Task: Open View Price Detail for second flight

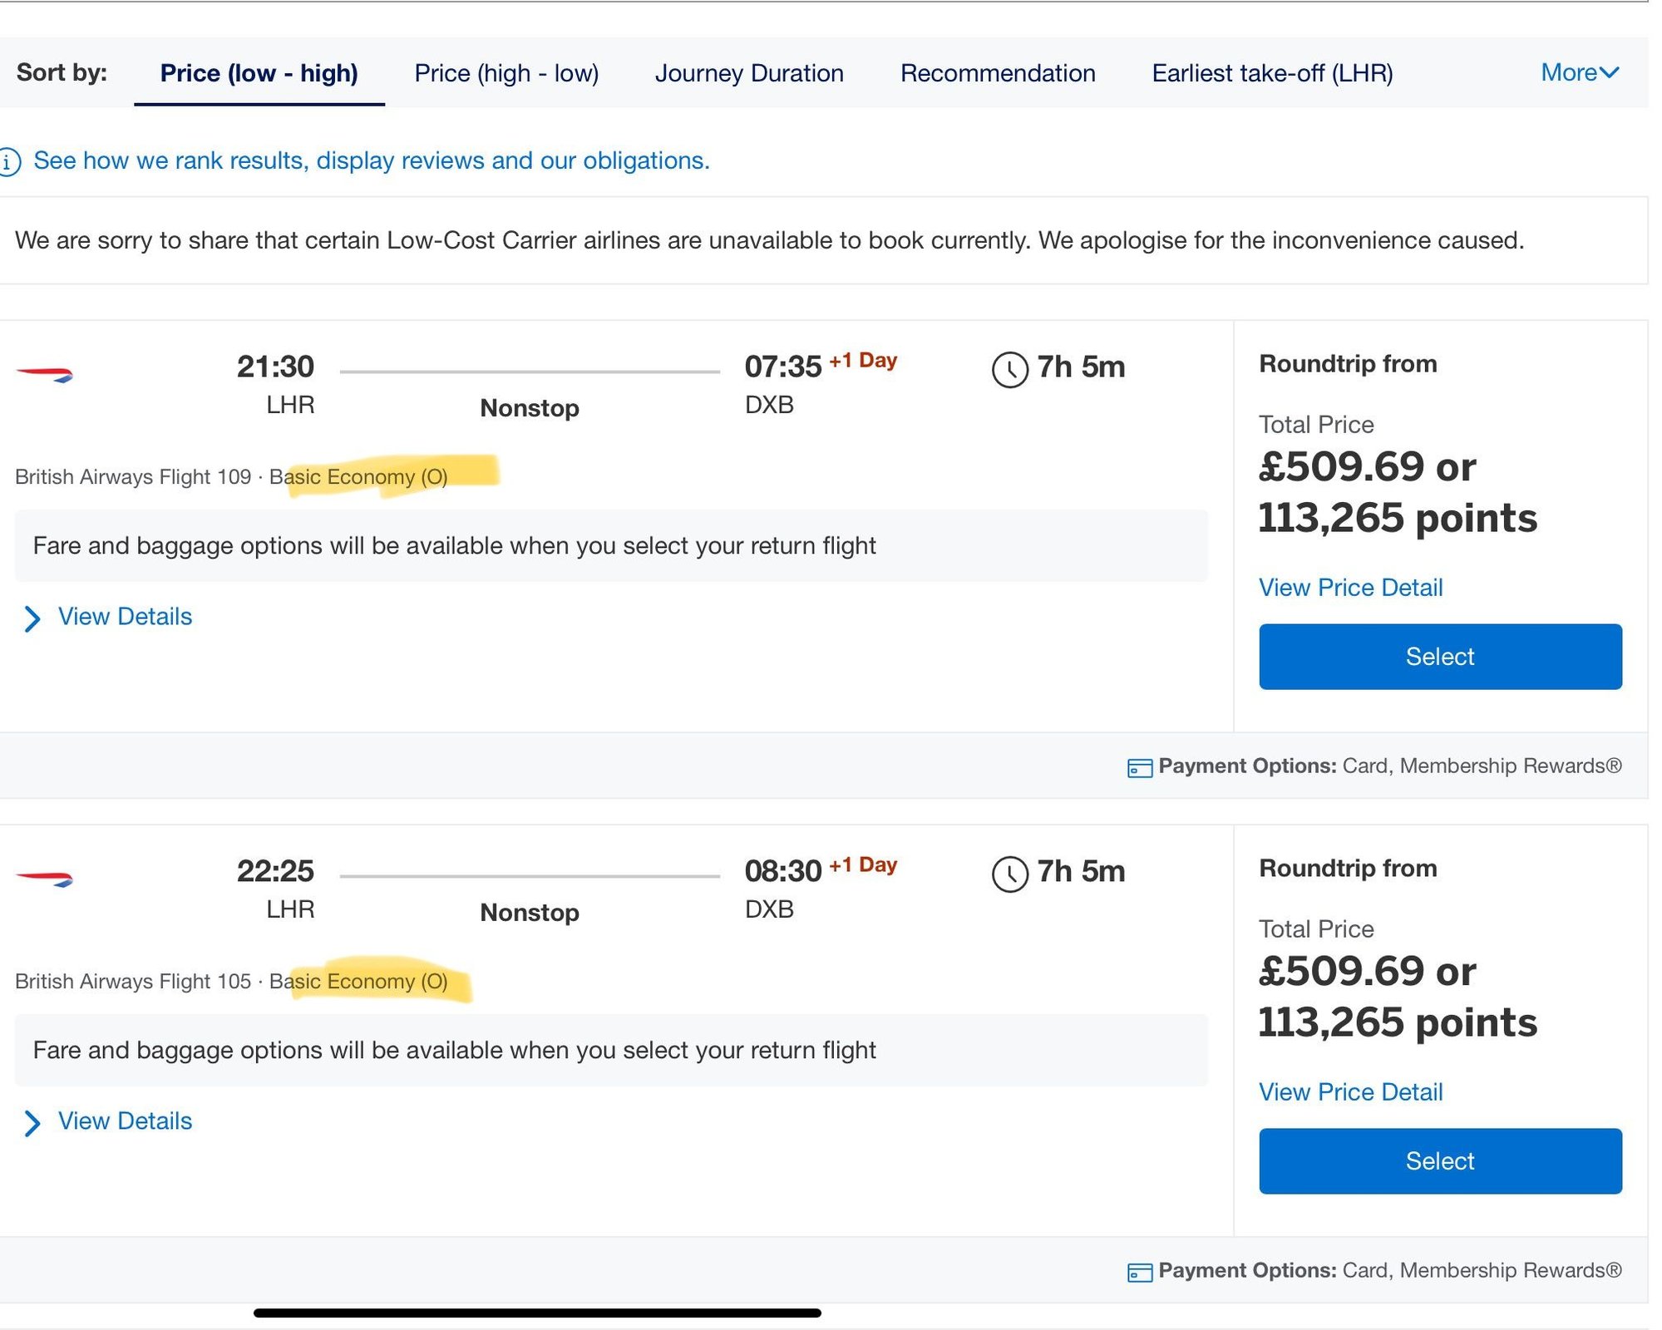Action: 1350,1092
